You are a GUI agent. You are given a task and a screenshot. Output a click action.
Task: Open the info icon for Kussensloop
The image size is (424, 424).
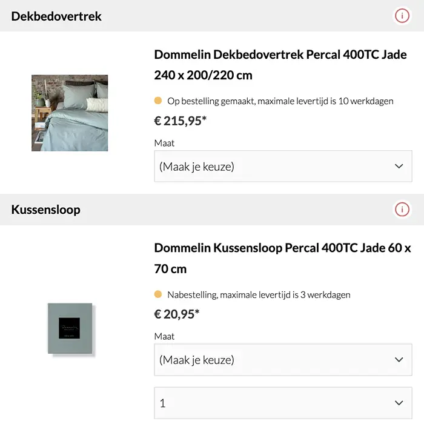(x=402, y=210)
